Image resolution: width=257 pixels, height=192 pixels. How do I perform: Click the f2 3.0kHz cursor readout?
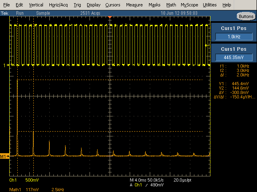[235, 70]
